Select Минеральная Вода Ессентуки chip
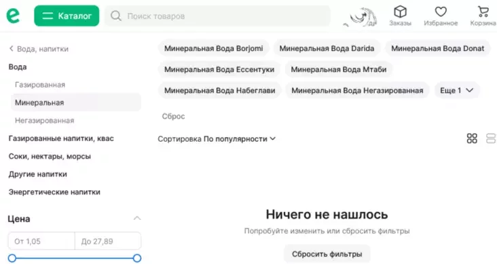 pyautogui.click(x=219, y=69)
